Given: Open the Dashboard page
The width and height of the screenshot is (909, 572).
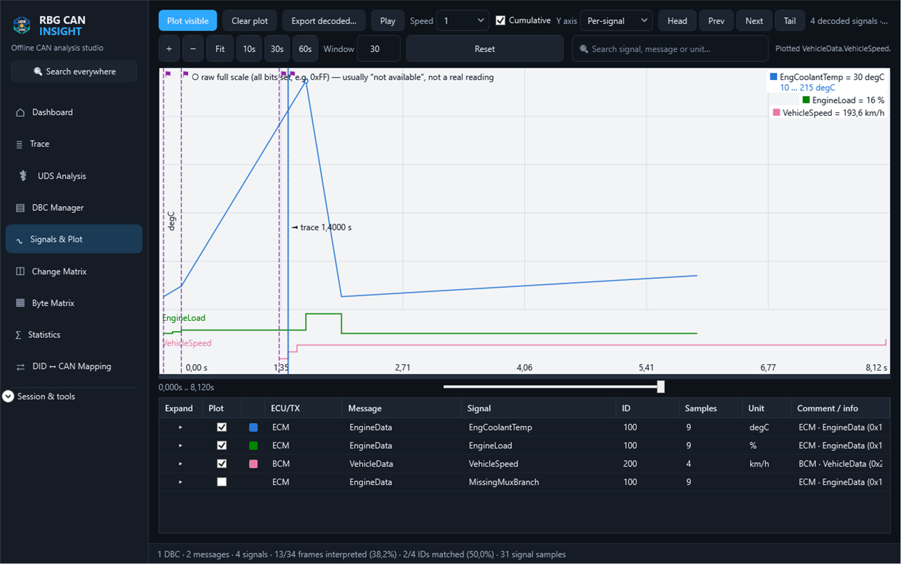Looking at the screenshot, I should pos(74,112).
